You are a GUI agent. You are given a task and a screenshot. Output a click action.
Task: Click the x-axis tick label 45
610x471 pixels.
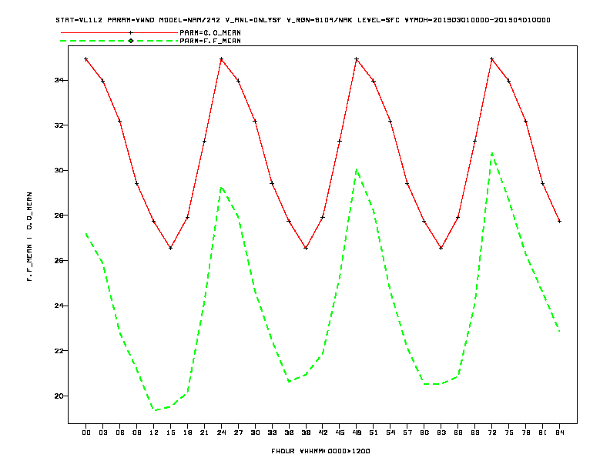(x=340, y=433)
